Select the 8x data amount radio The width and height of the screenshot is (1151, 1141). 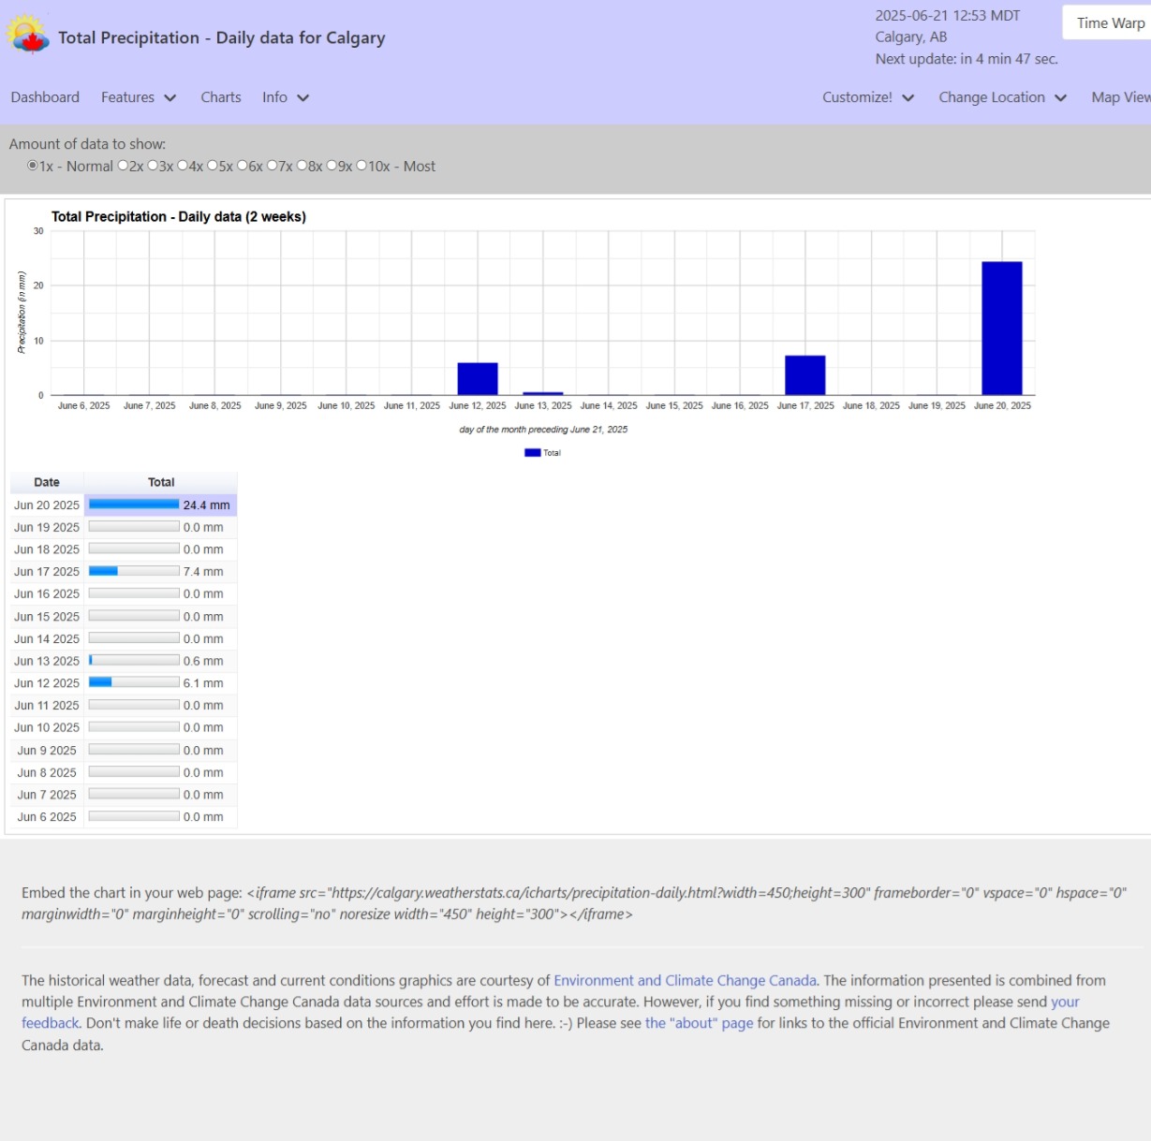(303, 166)
